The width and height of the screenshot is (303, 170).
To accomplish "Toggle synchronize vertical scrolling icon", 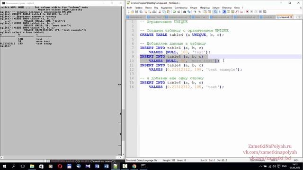I will click(205, 12).
